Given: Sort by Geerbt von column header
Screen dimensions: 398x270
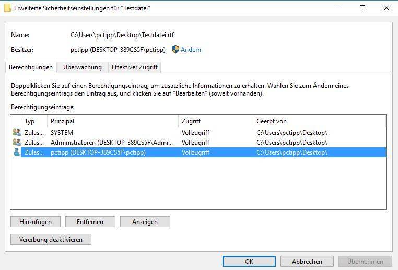Looking at the screenshot, I should pos(320,121).
